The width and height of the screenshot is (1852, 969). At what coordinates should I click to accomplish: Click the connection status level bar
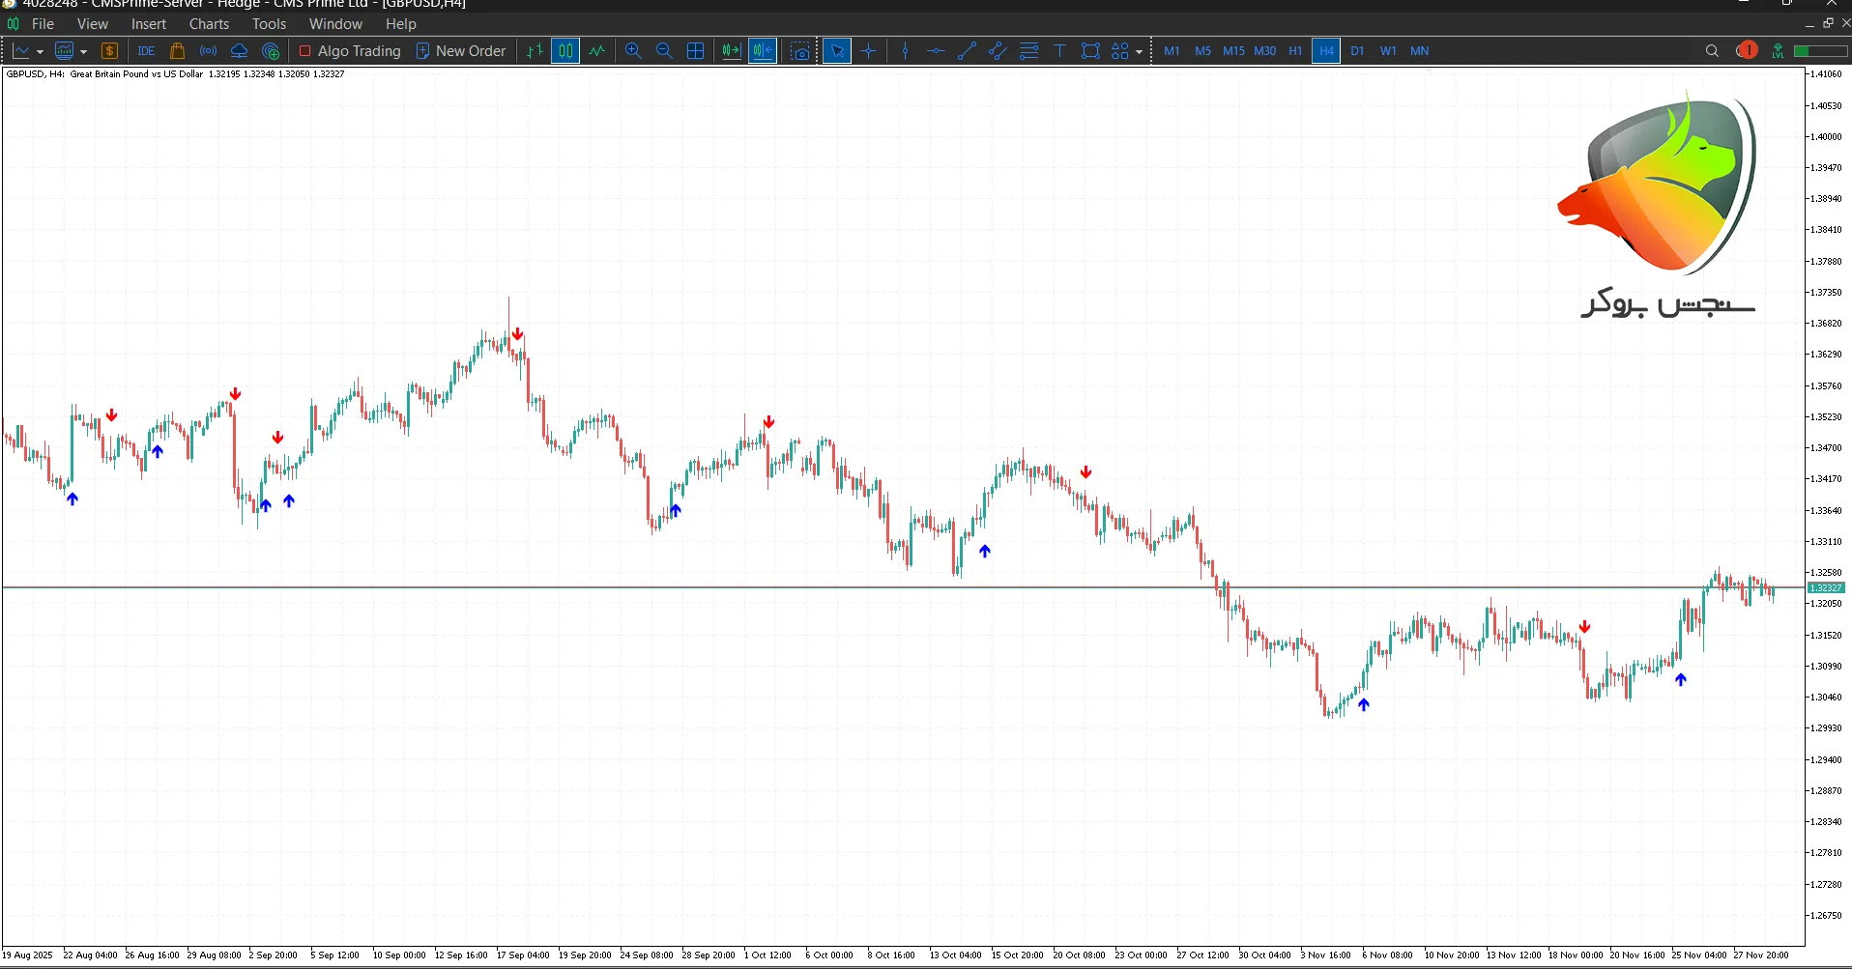1820,51
